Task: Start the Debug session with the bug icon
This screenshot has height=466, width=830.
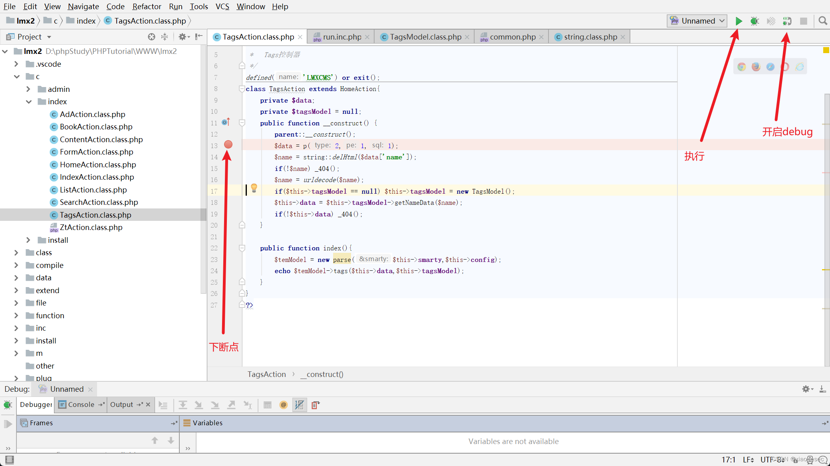Action: click(755, 21)
